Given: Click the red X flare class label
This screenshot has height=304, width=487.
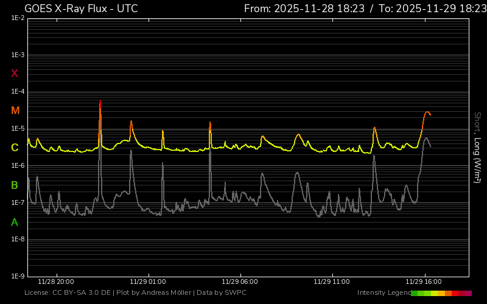Looking at the screenshot, I should click(15, 74).
